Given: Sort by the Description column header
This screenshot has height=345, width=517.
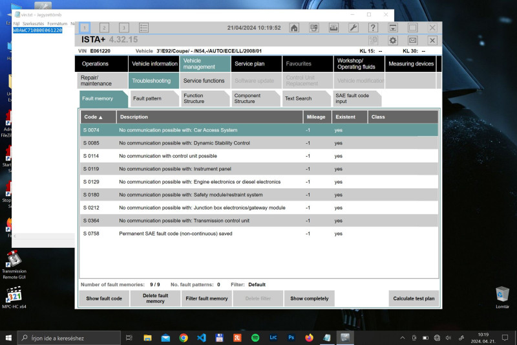Looking at the screenshot, I should pyautogui.click(x=209, y=117).
